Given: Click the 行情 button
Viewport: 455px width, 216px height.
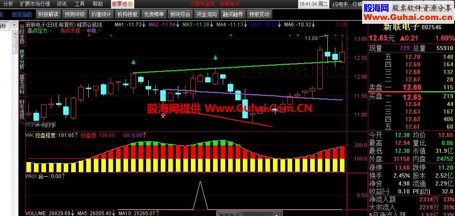Looking at the screenshot, I should (x=357, y=4).
